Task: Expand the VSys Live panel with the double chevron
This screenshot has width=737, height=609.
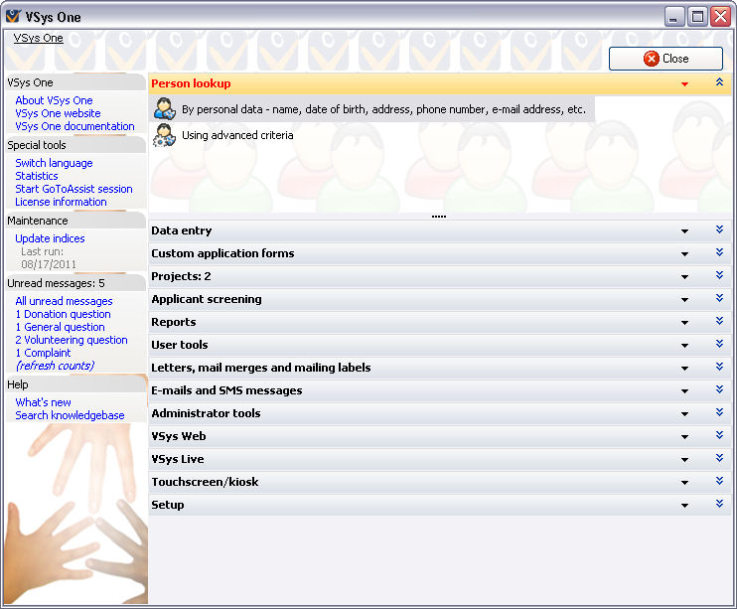Action: [x=719, y=458]
